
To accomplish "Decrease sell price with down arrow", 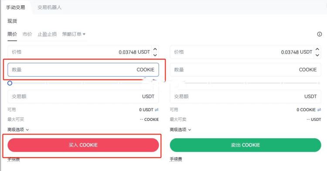I will [317, 55].
